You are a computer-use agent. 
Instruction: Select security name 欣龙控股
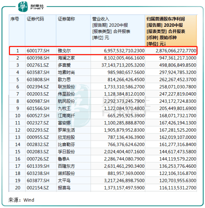66,137
